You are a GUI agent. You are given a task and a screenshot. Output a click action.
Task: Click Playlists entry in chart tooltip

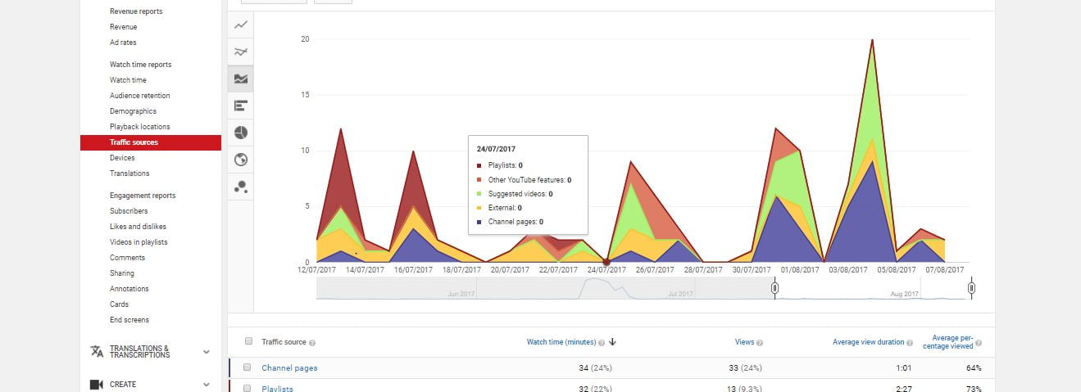(499, 165)
